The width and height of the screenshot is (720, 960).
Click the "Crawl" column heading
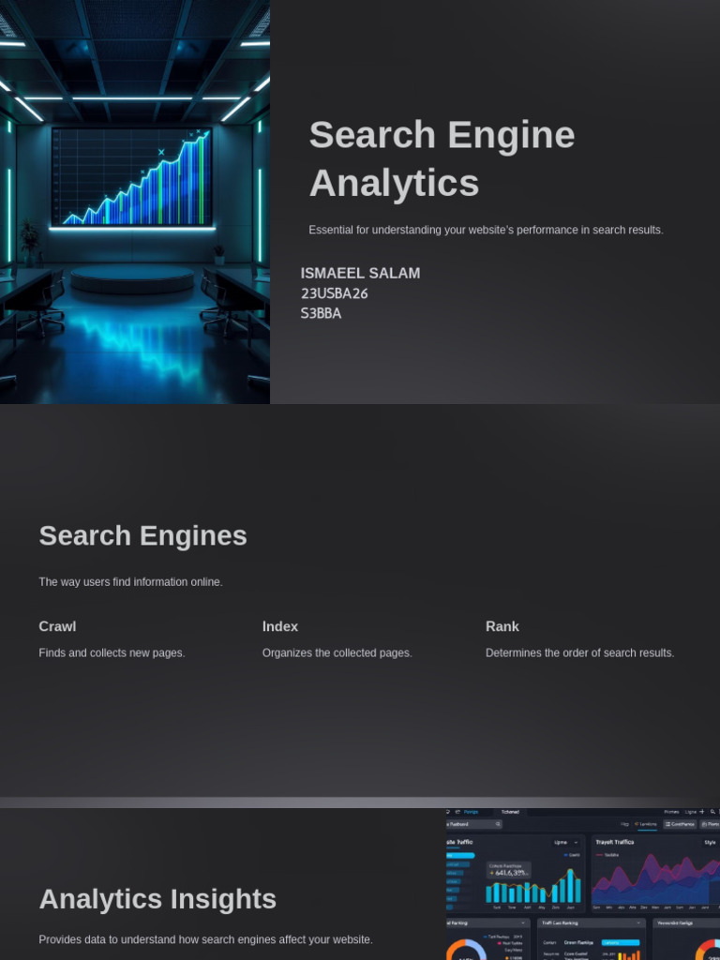tap(57, 626)
